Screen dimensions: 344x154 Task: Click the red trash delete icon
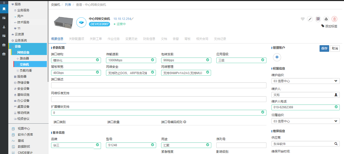334,19
